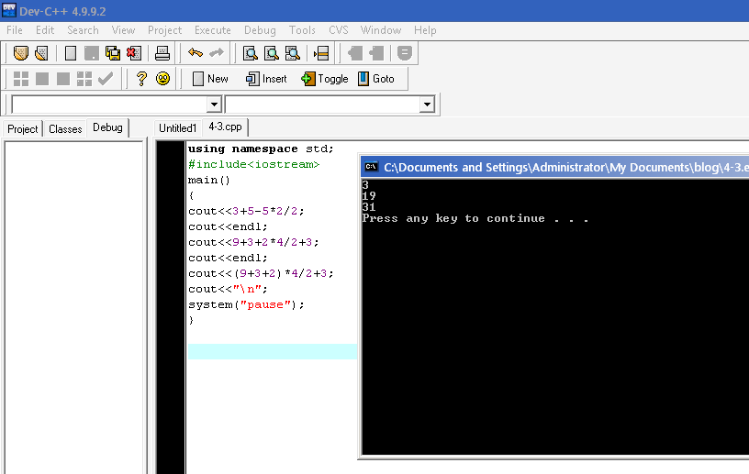Select the 4-3.cpp editor tab

tap(225, 127)
